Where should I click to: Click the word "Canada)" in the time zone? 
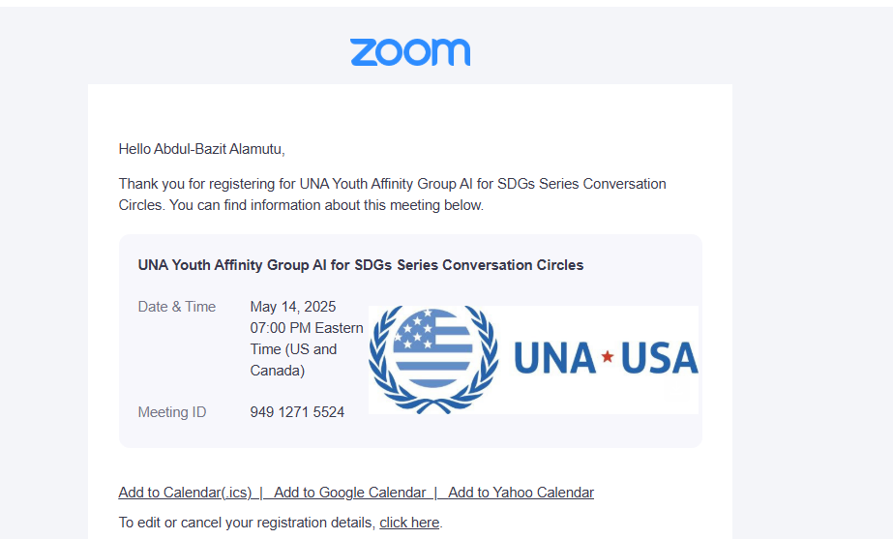(278, 371)
